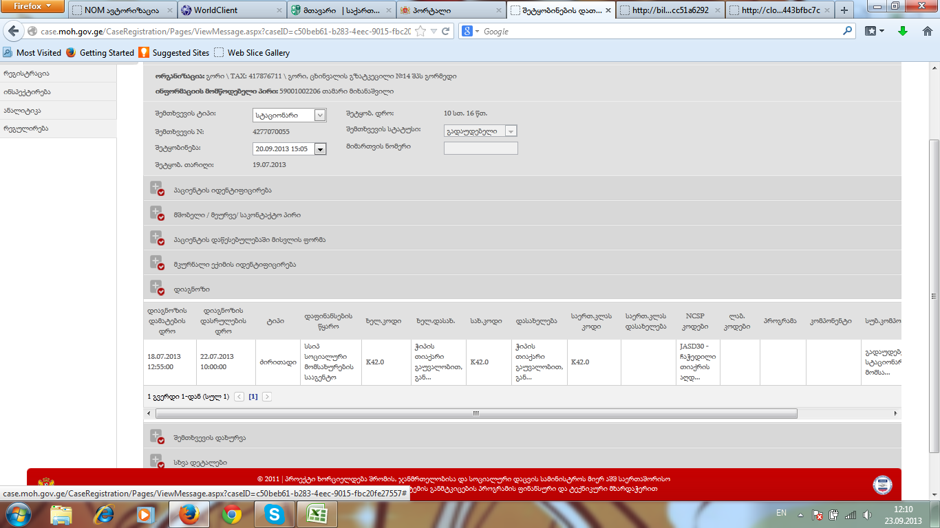Open a new browser tab with plus button

844,10
